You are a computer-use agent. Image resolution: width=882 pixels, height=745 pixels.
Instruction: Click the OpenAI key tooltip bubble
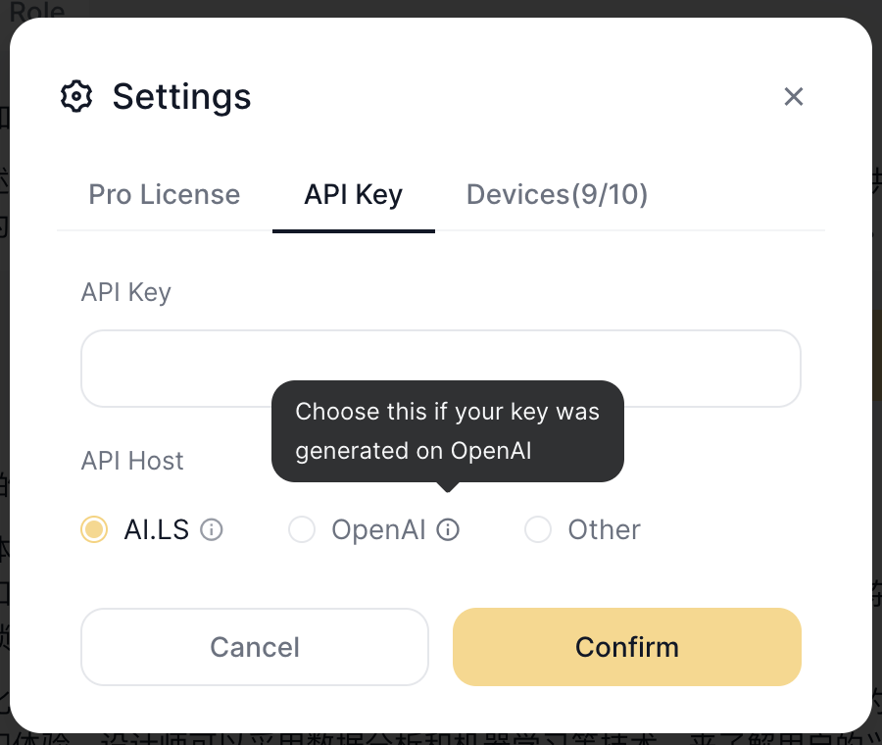tap(447, 431)
